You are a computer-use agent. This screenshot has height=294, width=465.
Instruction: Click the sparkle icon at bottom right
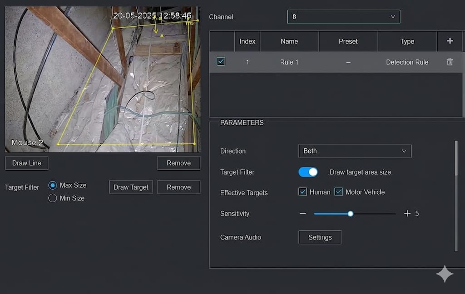click(x=445, y=274)
